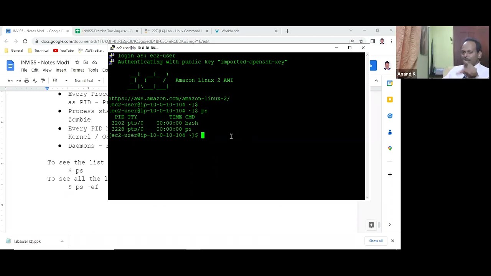This screenshot has width=491, height=276.
Task: Go back in Chrome browser
Action: click(6, 41)
